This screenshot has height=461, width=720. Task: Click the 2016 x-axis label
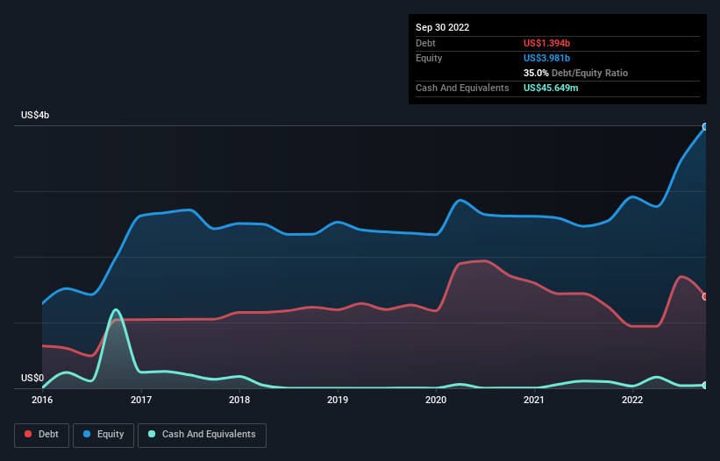(x=42, y=400)
